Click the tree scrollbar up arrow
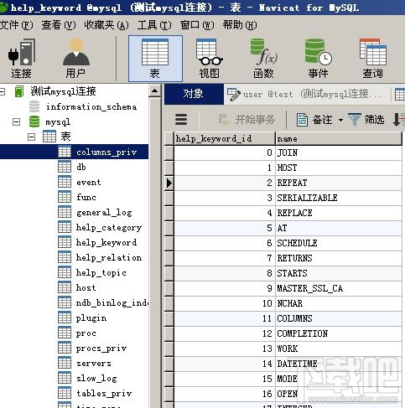The height and width of the screenshot is (408, 405). coord(154,90)
